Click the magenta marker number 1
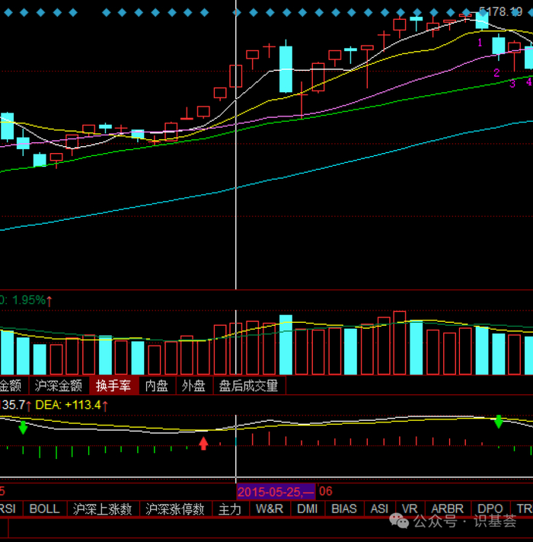This screenshot has height=542, width=533. (480, 43)
